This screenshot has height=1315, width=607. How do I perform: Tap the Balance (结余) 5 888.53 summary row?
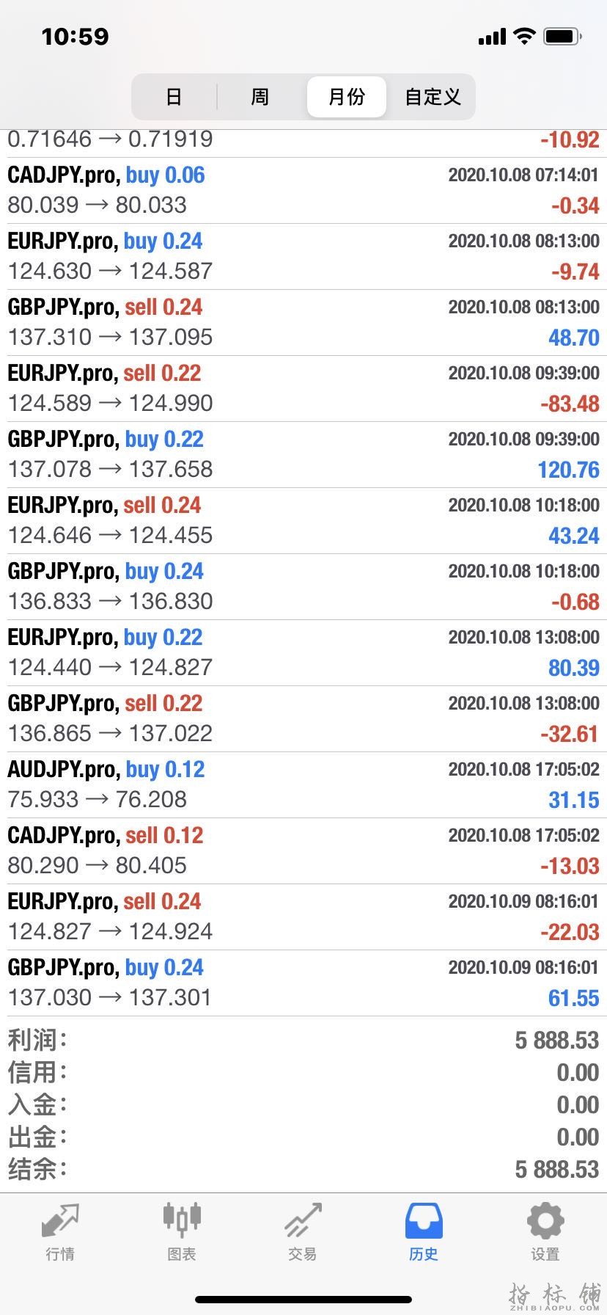tap(303, 1169)
